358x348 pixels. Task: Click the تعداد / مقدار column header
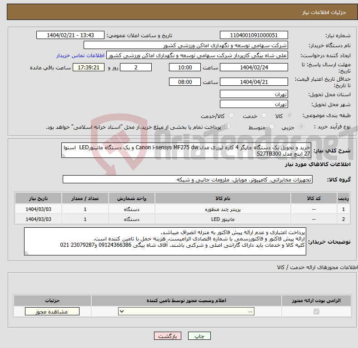point(85,198)
